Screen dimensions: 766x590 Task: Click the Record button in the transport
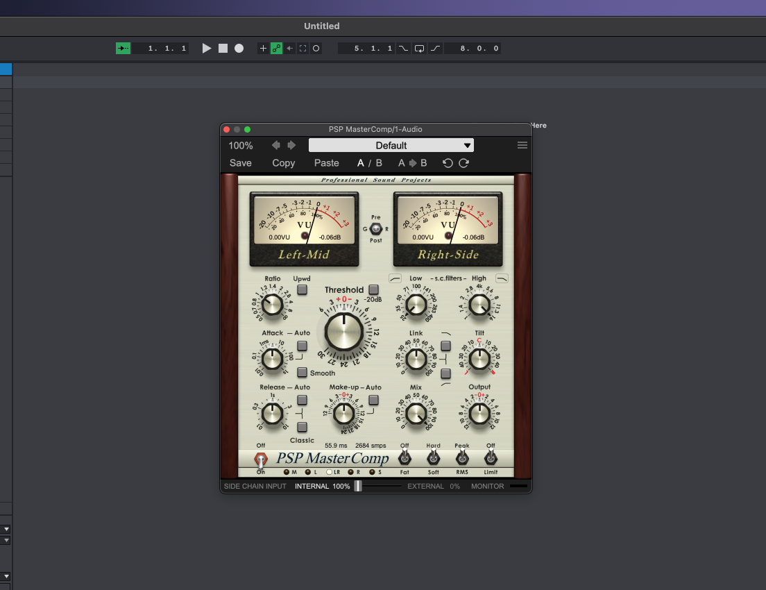[239, 48]
